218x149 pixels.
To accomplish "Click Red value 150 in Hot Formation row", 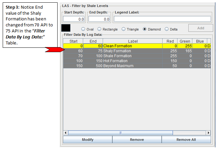I will (x=170, y=61).
